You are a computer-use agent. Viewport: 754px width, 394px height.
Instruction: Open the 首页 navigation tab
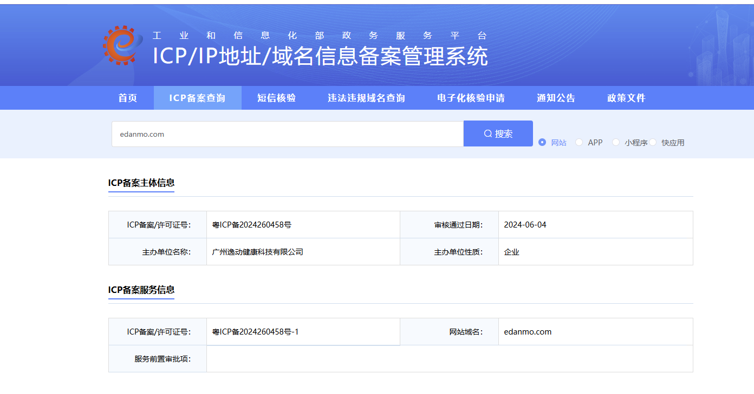[128, 98]
